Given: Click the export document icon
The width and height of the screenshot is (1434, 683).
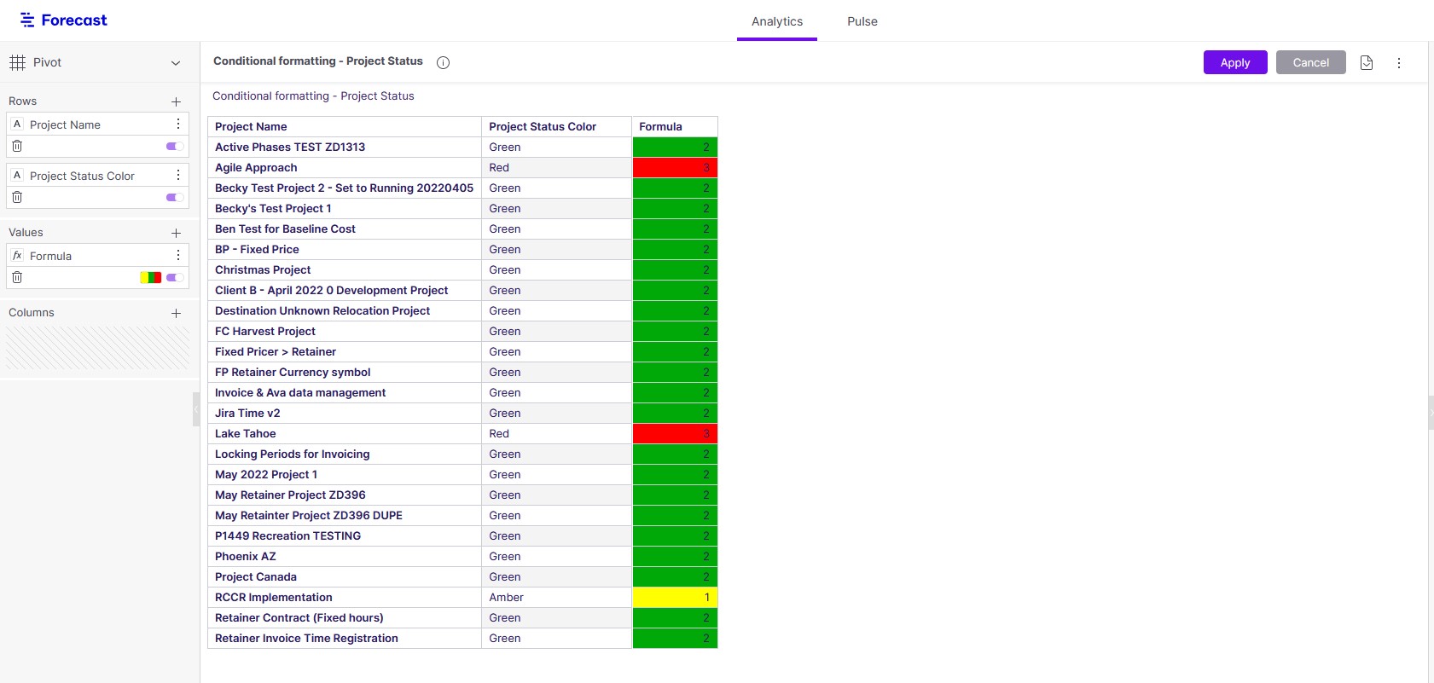Looking at the screenshot, I should (x=1367, y=62).
